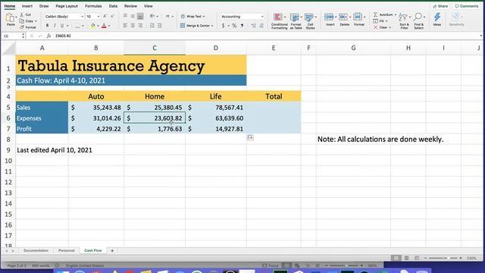Switch to Page Break Preview in status bar
The width and height of the screenshot is (485, 273).
coord(417,258)
